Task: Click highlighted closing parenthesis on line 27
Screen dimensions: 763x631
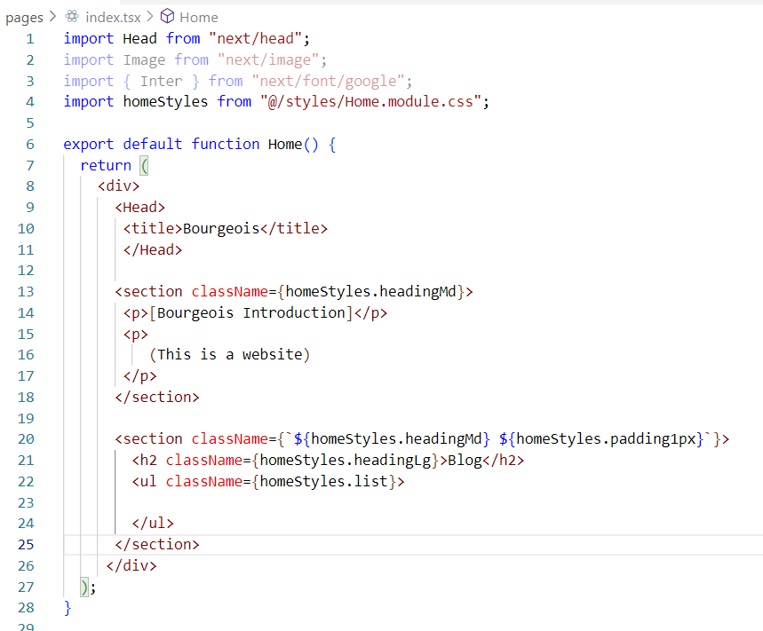Action: [x=84, y=588]
